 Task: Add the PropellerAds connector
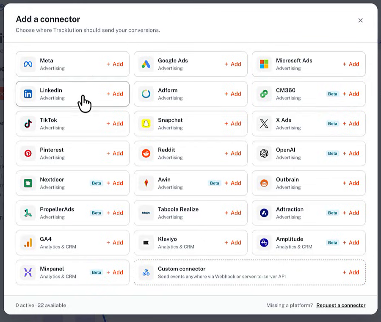(115, 213)
